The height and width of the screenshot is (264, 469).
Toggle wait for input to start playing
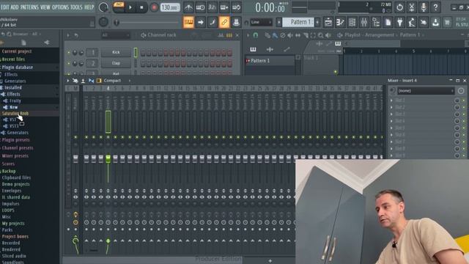click(200, 7)
